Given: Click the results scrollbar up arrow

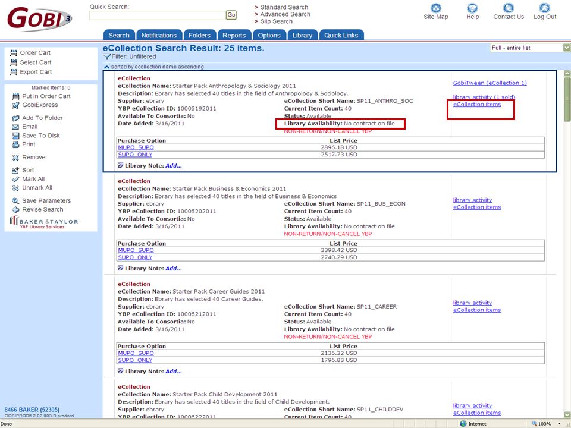Looking at the screenshot, I should tap(567, 73).
